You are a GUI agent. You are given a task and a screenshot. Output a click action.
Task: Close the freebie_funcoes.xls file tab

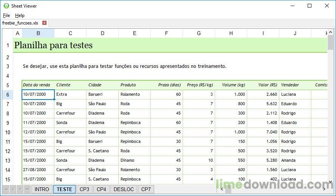tap(44, 23)
